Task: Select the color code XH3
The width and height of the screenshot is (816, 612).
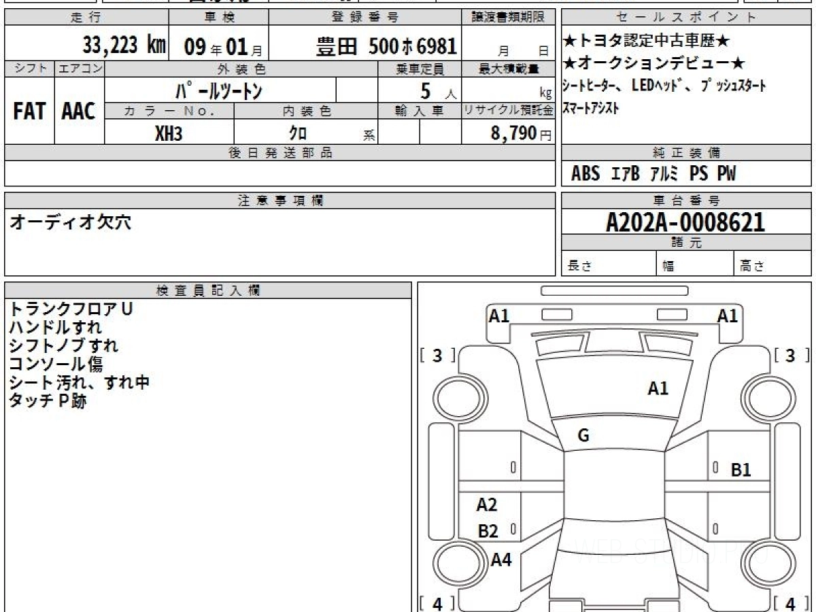Action: point(169,133)
